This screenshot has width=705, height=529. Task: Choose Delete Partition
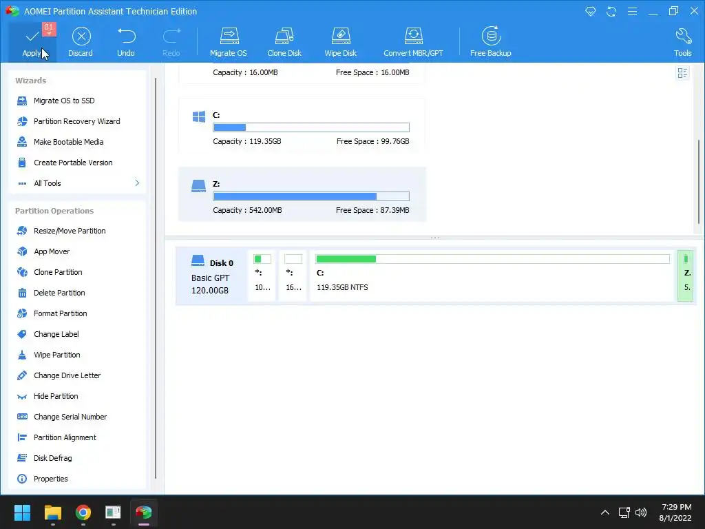coord(59,293)
